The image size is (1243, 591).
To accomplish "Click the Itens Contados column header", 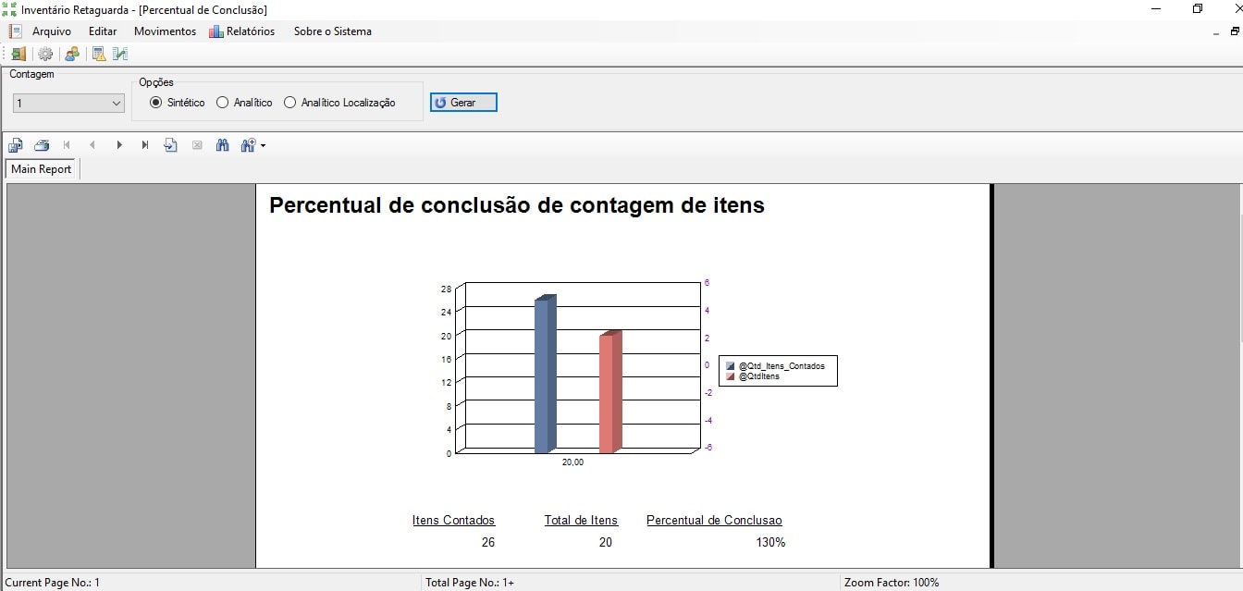I will (453, 521).
